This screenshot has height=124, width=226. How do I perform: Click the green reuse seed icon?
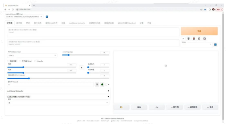pos(102,84)
